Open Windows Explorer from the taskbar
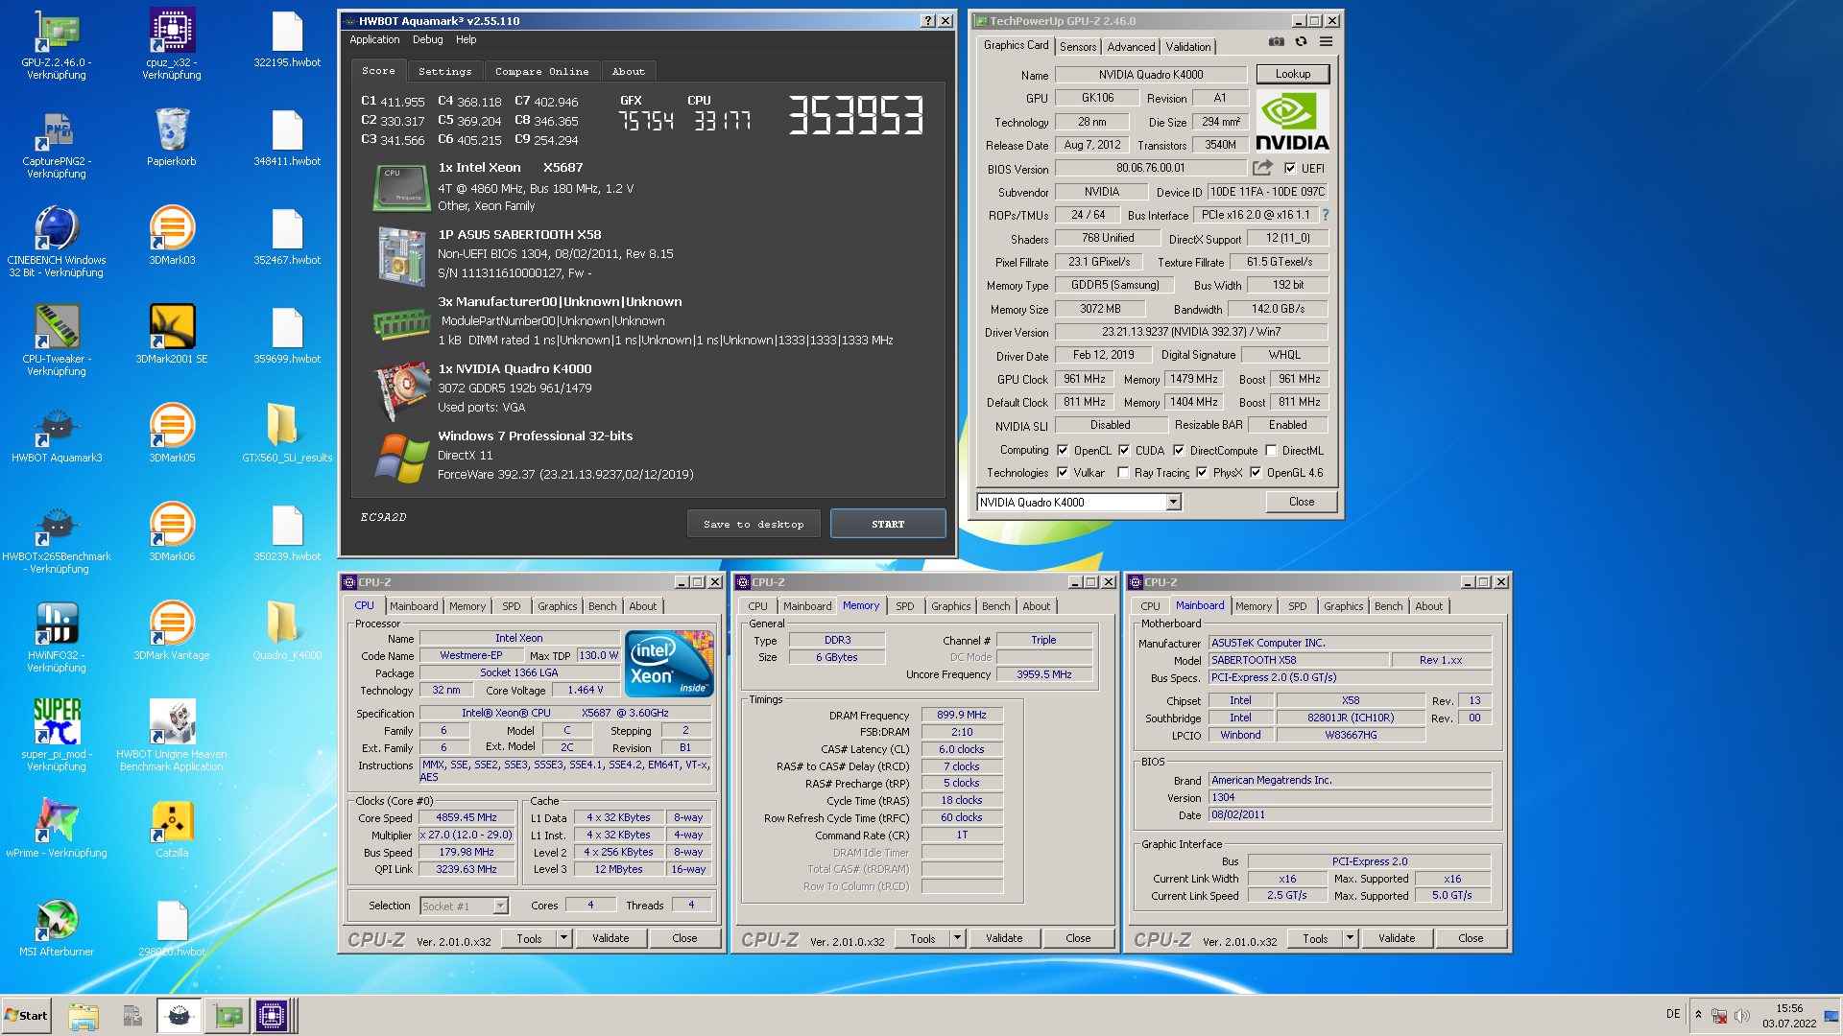Image resolution: width=1843 pixels, height=1036 pixels. click(x=84, y=1015)
